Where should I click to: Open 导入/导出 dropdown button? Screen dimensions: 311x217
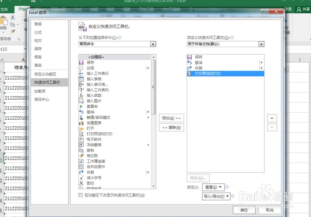216,196
